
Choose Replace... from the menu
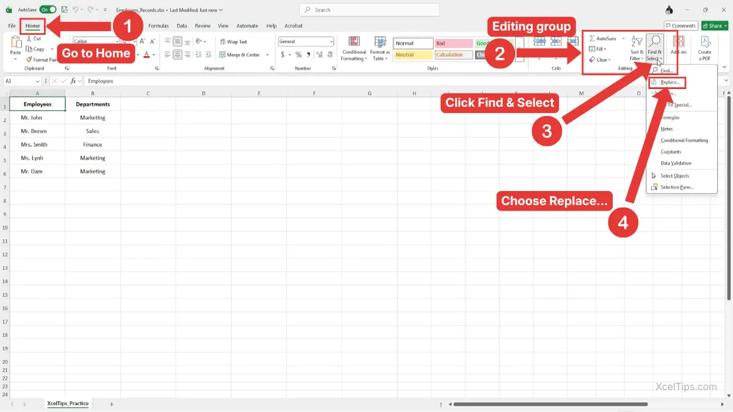pos(668,82)
